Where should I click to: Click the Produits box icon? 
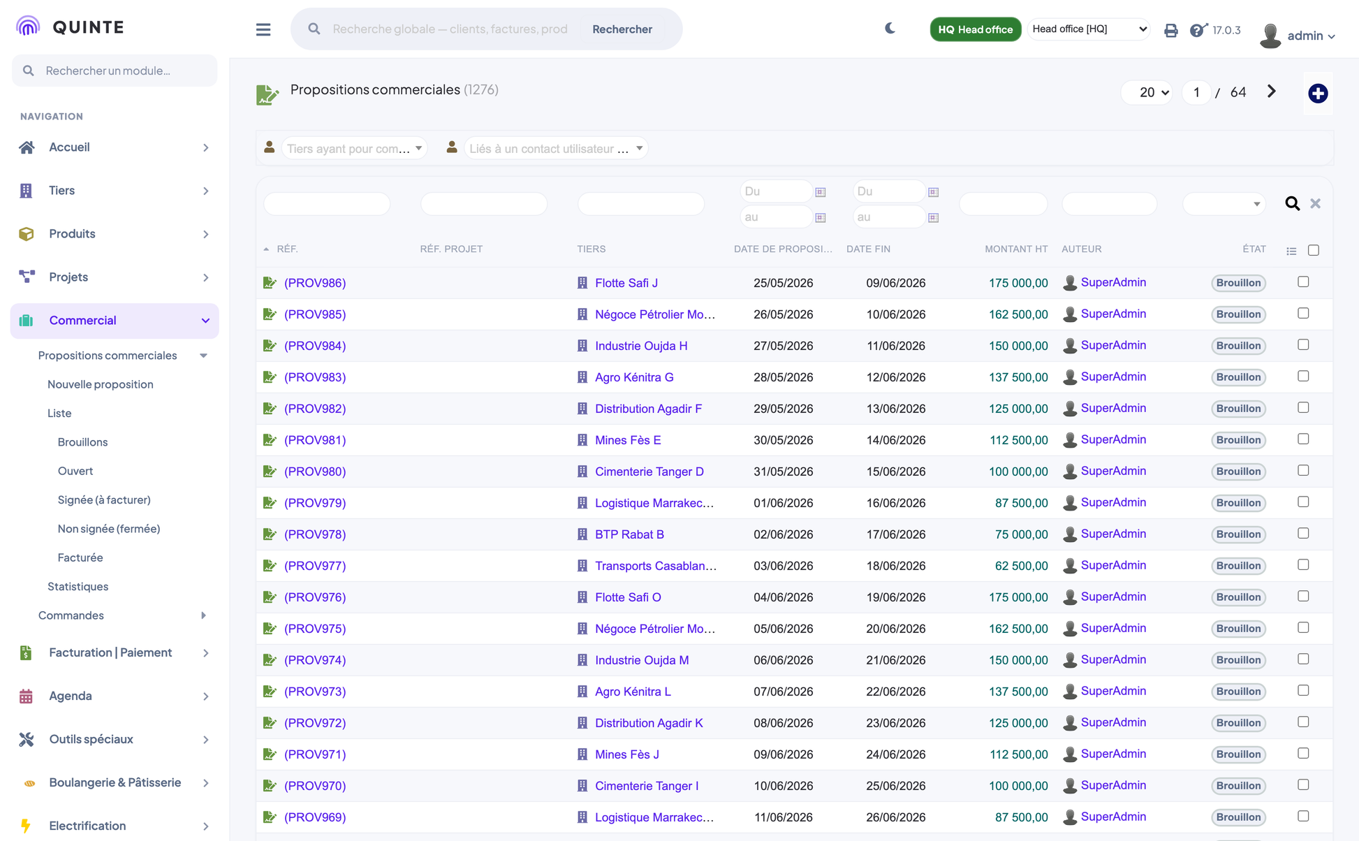point(27,234)
